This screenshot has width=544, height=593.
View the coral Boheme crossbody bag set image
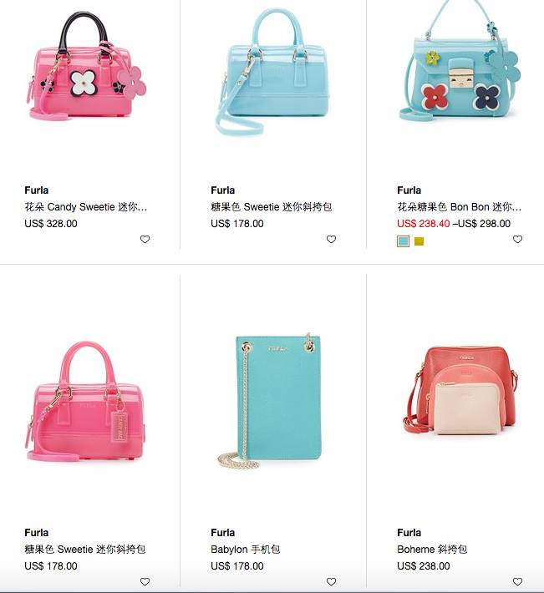point(460,391)
